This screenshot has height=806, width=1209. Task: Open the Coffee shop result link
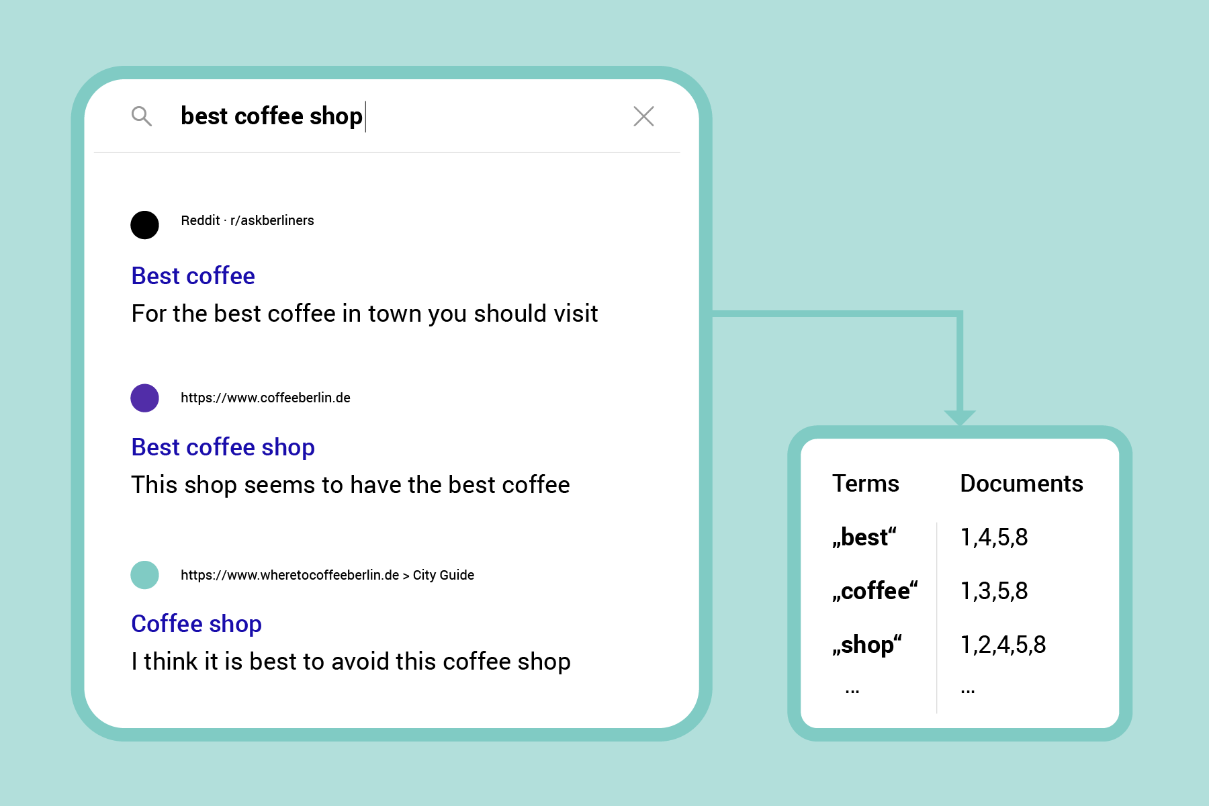pyautogui.click(x=195, y=623)
